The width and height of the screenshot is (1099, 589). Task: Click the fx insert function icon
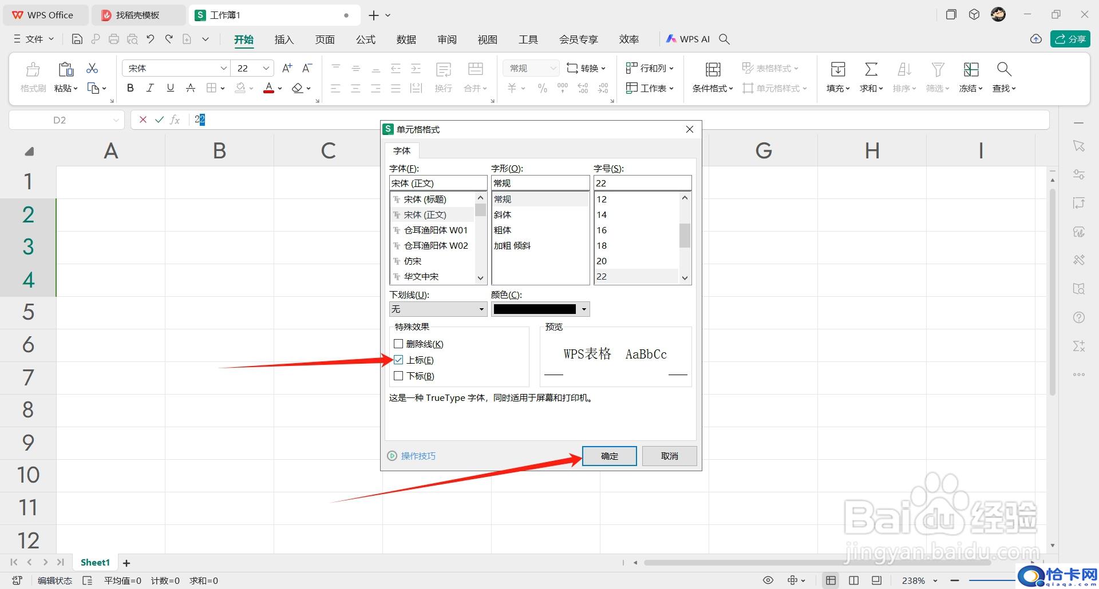point(175,120)
